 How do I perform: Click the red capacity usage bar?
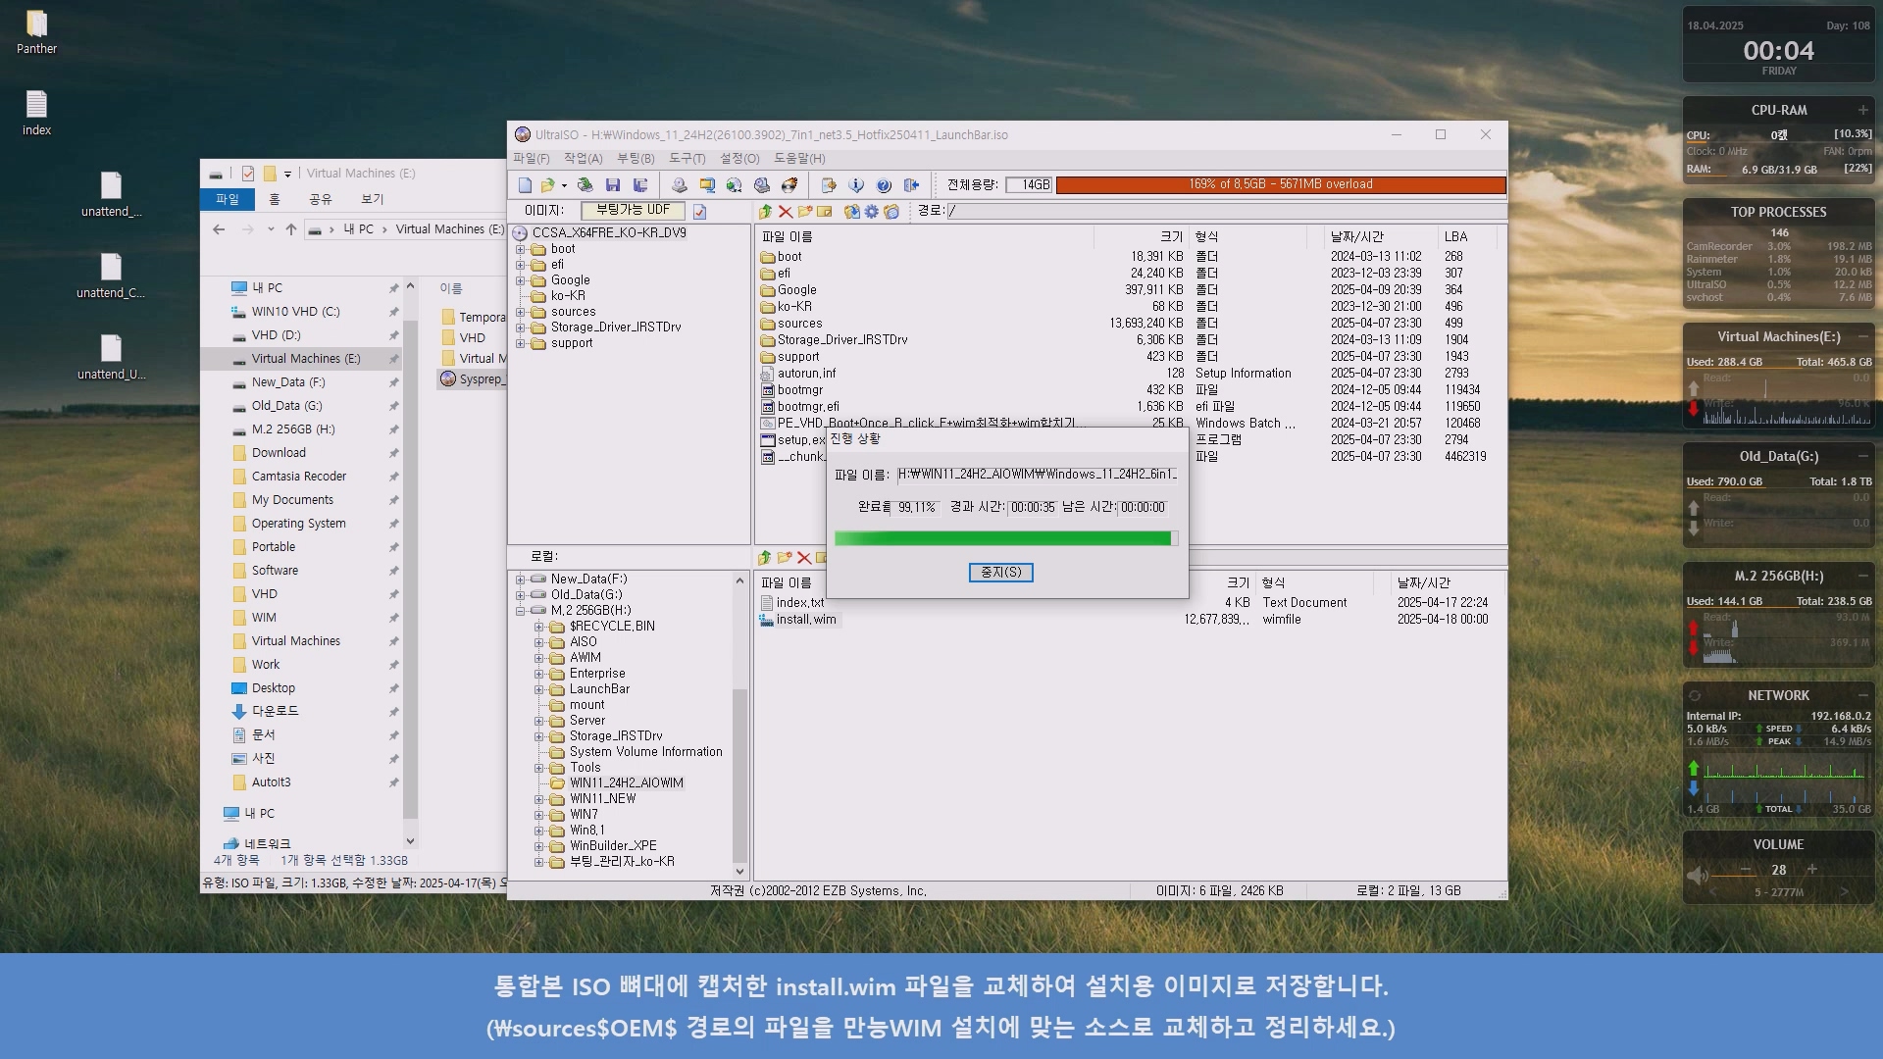tap(1280, 184)
